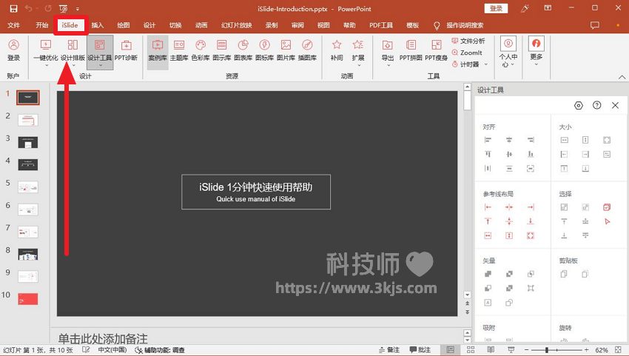
Task: Open PPT拼图 slide stitching tool
Action: pos(411,50)
